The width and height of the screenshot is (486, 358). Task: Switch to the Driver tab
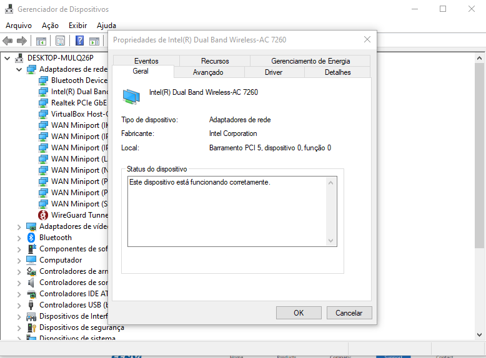(274, 72)
